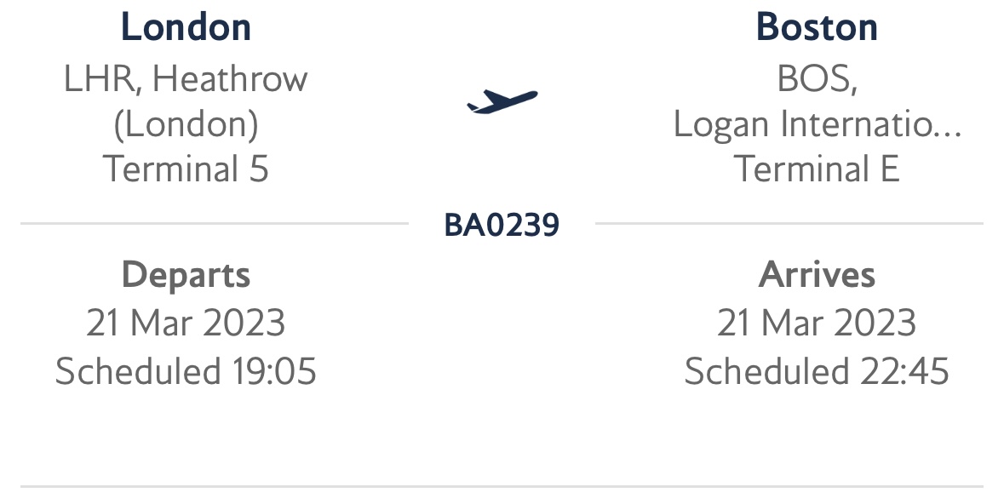Select the arrival date under Arrives
Screen dimensions: 1004x504
tap(817, 324)
